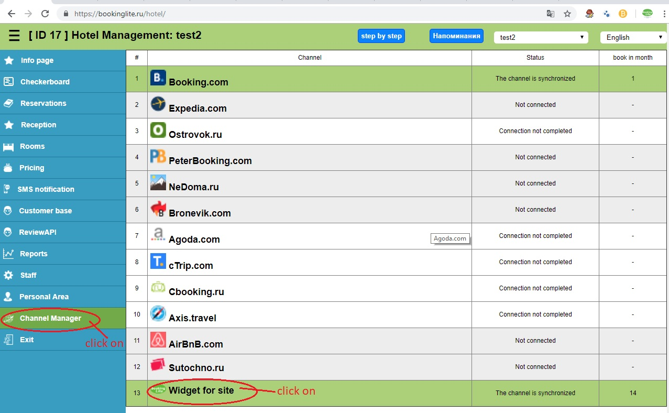
Task: Open Personal Area in sidebar
Action: click(63, 297)
